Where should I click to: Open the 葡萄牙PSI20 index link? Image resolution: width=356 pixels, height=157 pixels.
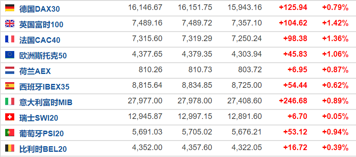pyautogui.click(x=42, y=134)
